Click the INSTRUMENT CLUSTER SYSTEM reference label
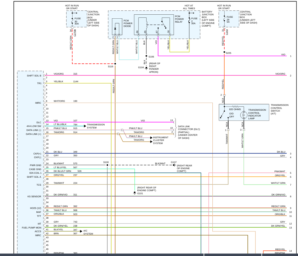The width and height of the screenshot is (298, 256). click(161, 140)
